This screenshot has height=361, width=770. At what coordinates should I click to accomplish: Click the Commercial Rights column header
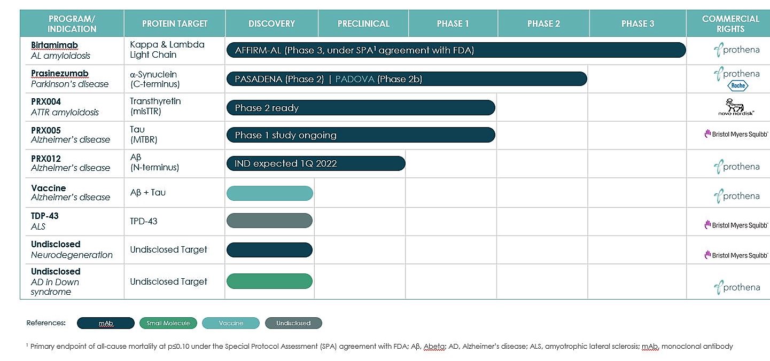730,23
